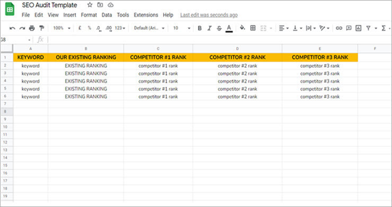Click the Redo icon in the toolbar
Image resolution: width=392 pixels, height=207 pixels.
point(22,28)
